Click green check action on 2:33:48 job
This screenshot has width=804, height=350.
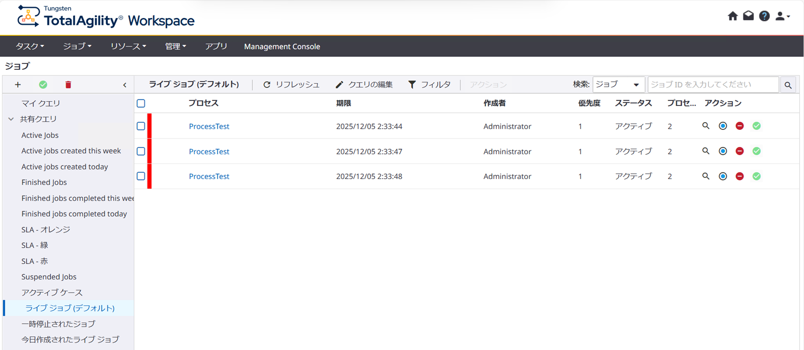point(757,176)
